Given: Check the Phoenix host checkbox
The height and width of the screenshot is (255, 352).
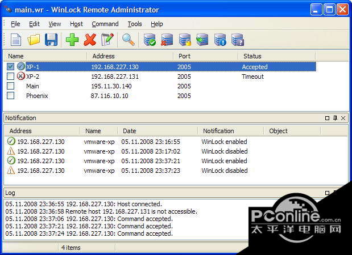Looking at the screenshot, I should pos(11,96).
